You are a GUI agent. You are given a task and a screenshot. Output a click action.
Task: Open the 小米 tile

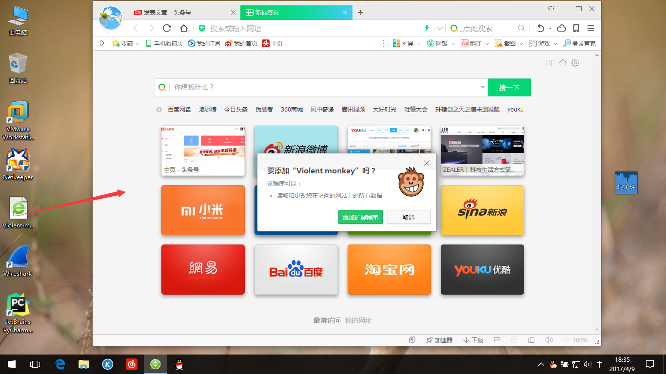[x=203, y=210]
